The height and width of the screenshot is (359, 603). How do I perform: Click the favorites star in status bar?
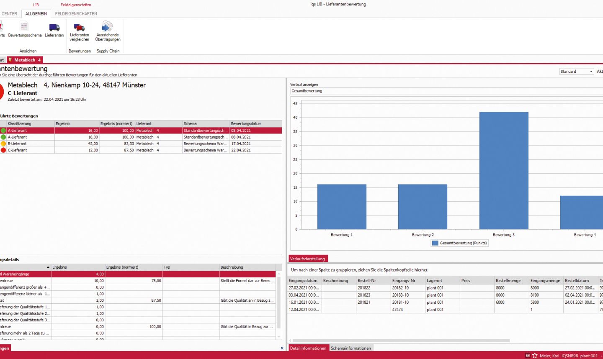pos(535,356)
